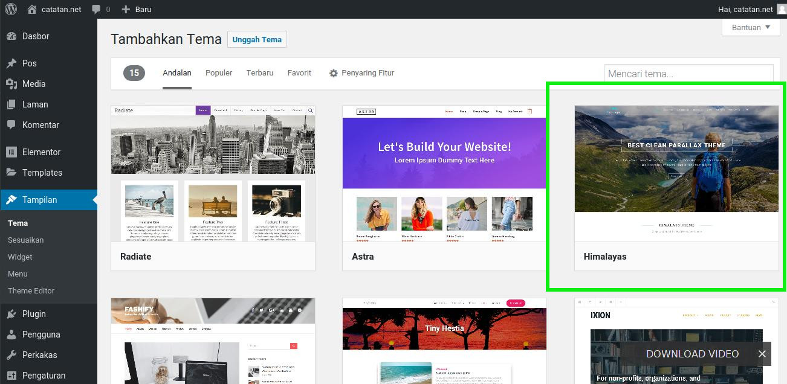Open the Tiny Hestia theme thumbnail
This screenshot has height=384, width=787.
pyautogui.click(x=444, y=341)
